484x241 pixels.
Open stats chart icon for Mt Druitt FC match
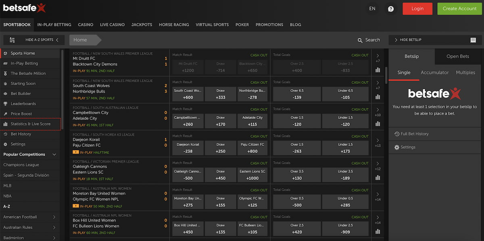tap(378, 70)
